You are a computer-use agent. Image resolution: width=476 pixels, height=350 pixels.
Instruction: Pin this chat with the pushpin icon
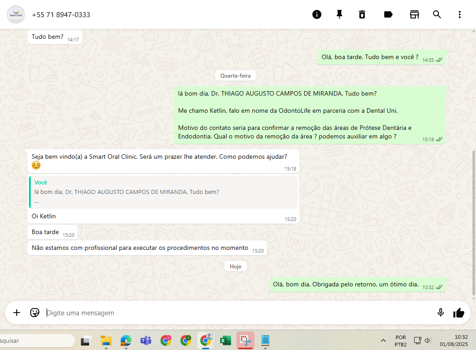click(339, 14)
